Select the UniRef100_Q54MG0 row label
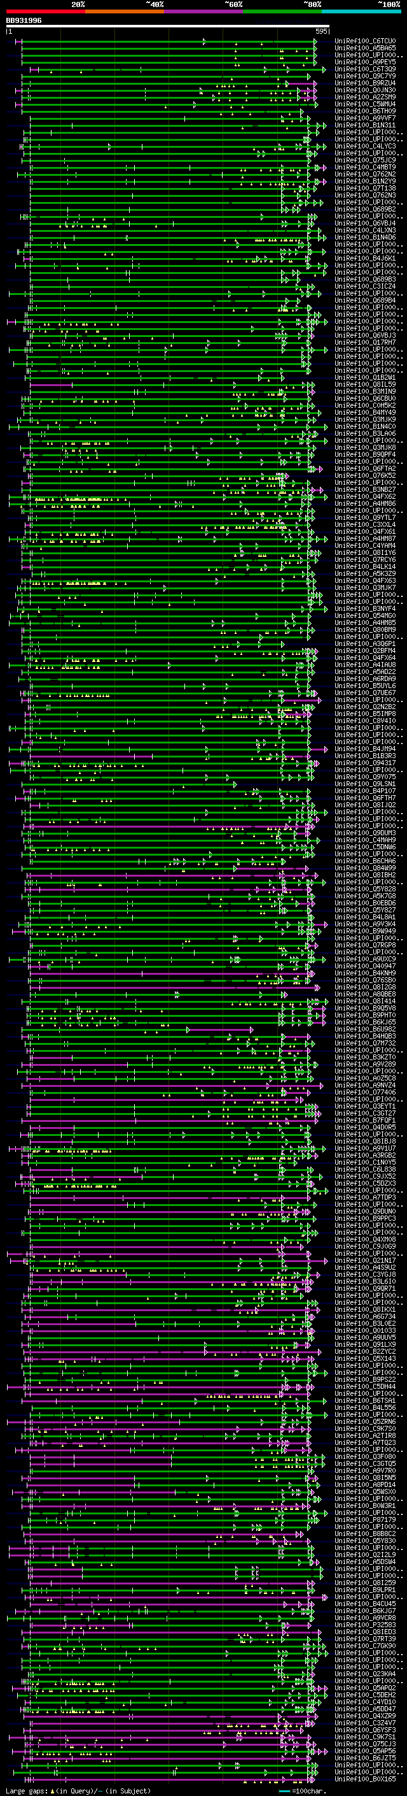 click(x=365, y=615)
